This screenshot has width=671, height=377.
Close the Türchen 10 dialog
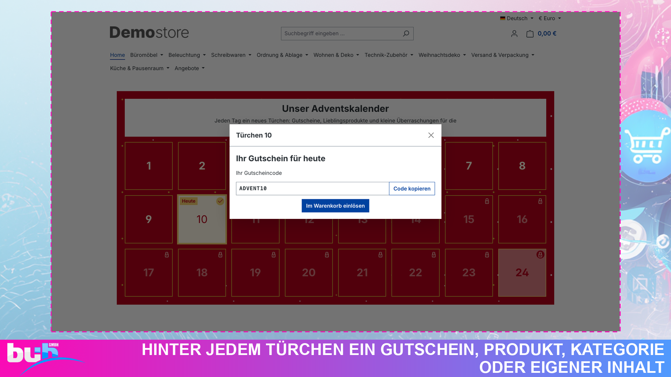point(431,135)
